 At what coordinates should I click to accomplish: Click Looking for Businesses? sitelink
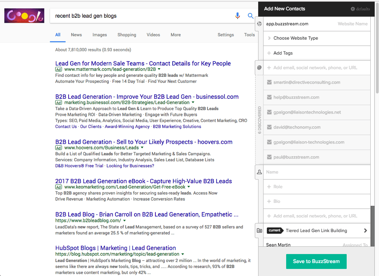tap(130, 166)
